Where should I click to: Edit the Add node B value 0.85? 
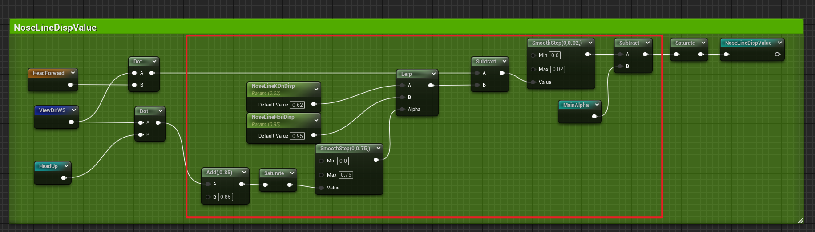(x=226, y=197)
